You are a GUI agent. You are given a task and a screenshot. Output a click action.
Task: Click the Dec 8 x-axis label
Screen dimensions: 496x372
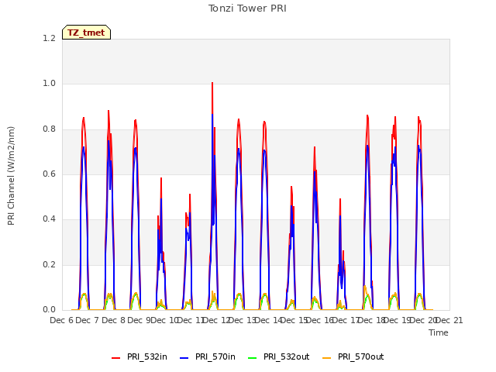click(x=113, y=320)
